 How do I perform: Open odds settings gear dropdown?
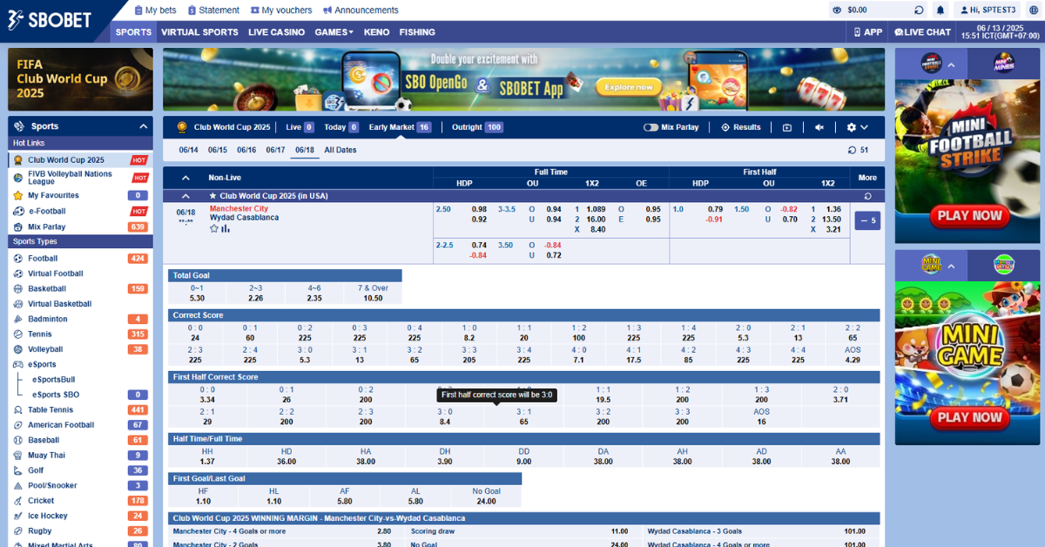858,127
